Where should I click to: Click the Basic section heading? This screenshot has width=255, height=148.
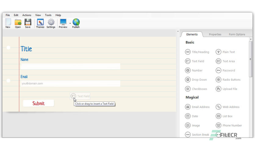[190, 43]
